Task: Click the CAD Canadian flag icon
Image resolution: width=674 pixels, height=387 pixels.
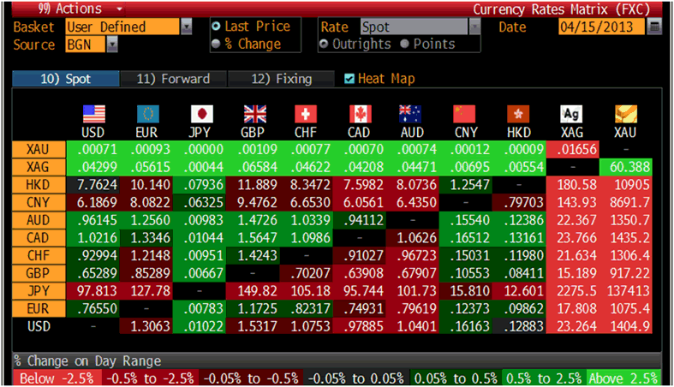Action: (x=361, y=114)
